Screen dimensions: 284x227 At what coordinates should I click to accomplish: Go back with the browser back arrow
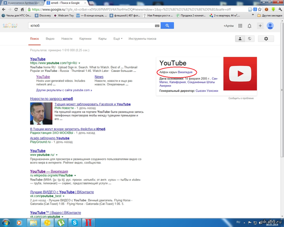pos(4,9)
